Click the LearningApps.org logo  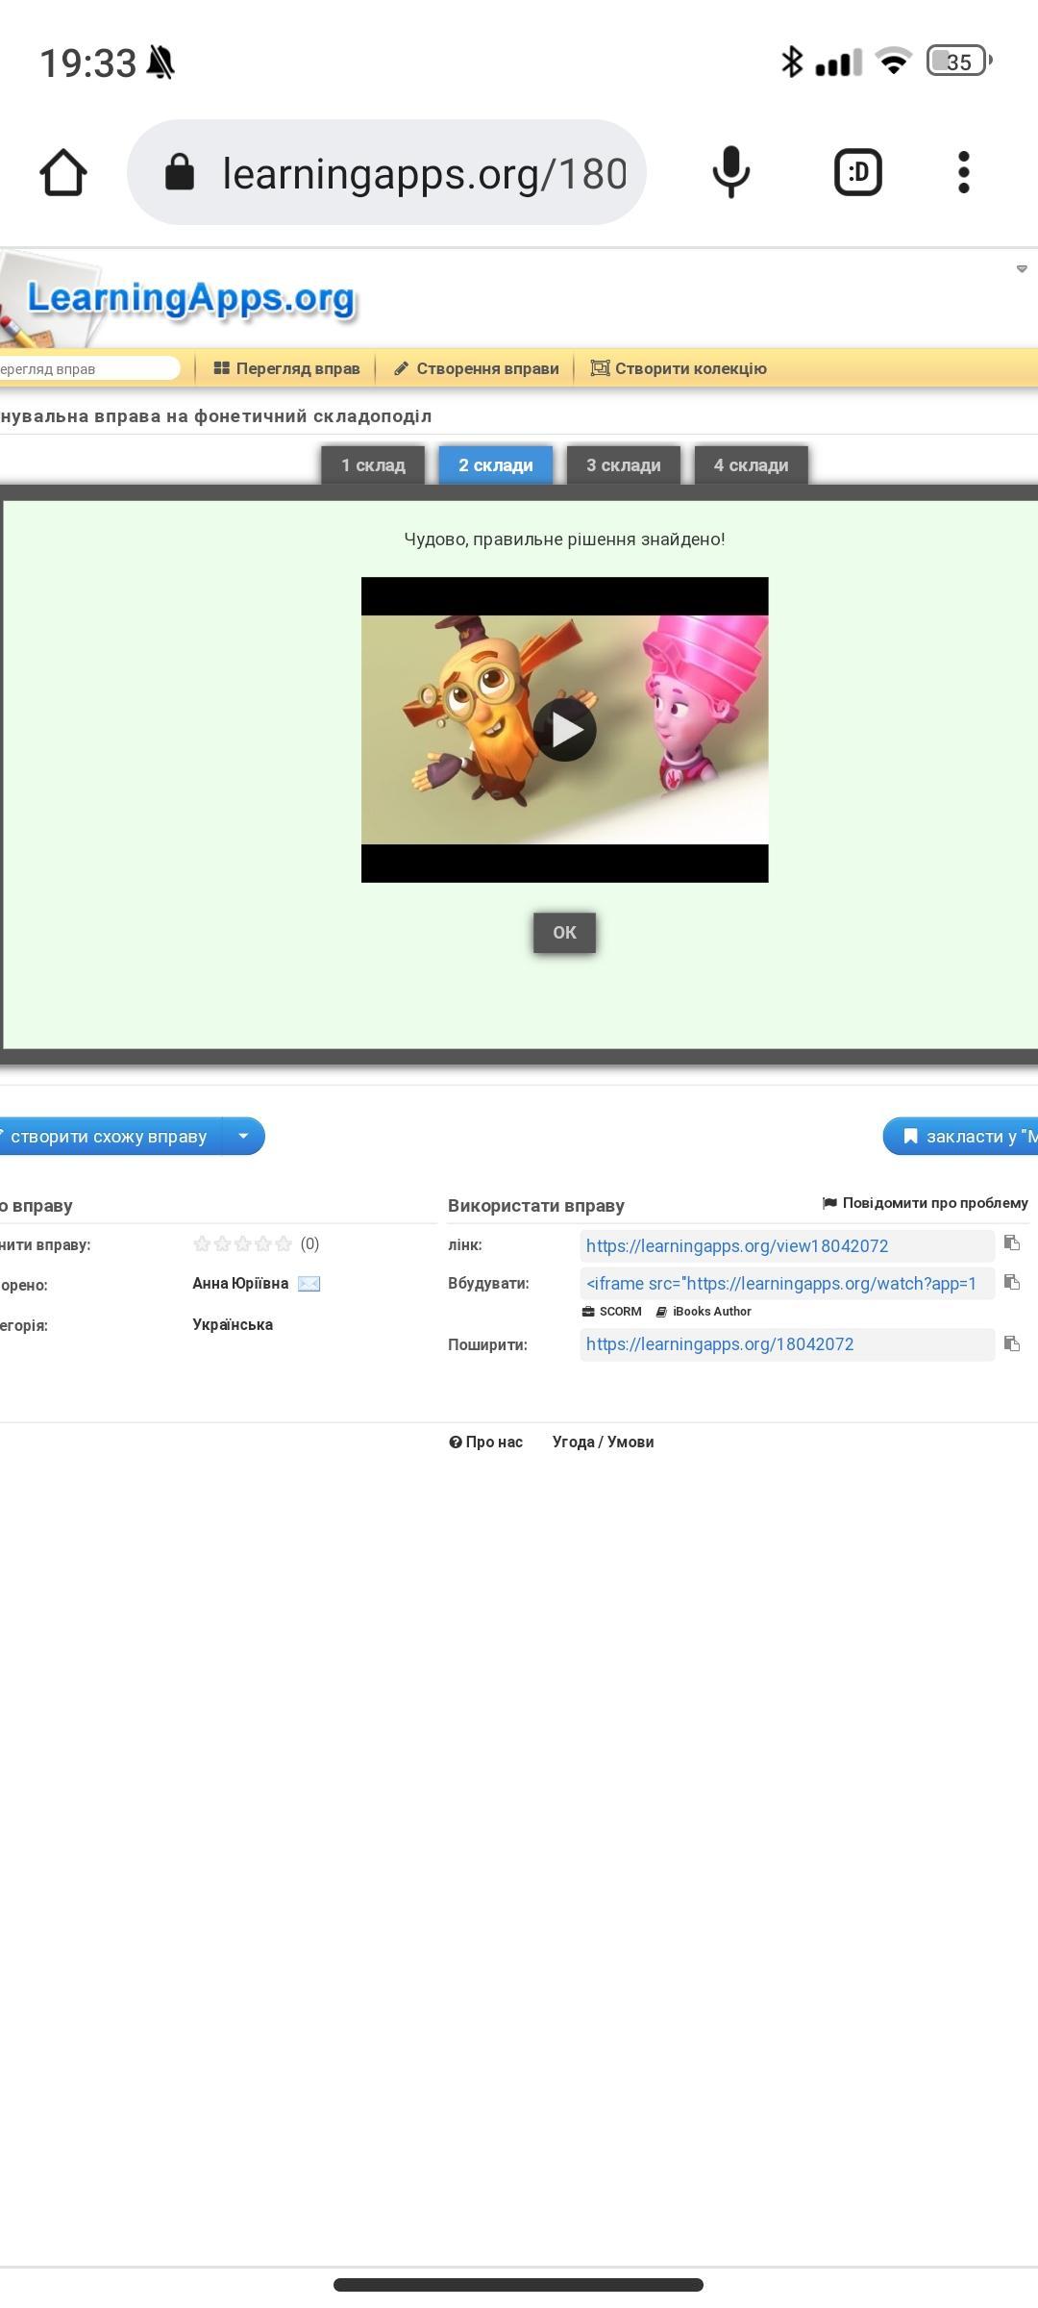tap(191, 298)
